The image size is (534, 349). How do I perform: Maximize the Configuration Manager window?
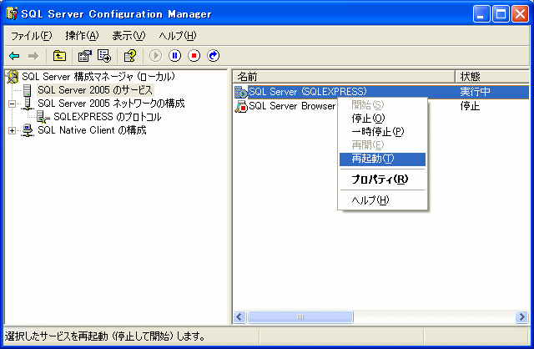tap(501, 14)
